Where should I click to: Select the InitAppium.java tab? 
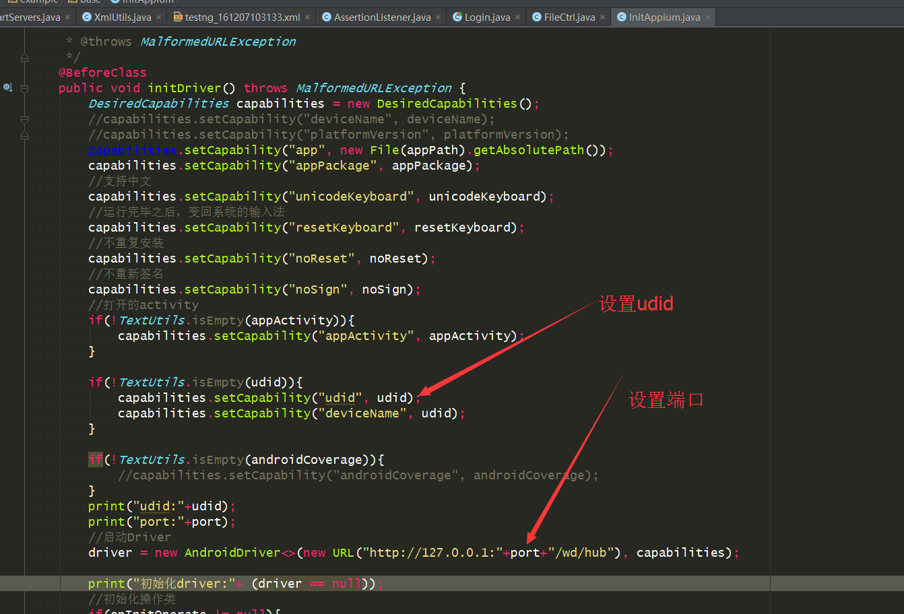(x=664, y=17)
